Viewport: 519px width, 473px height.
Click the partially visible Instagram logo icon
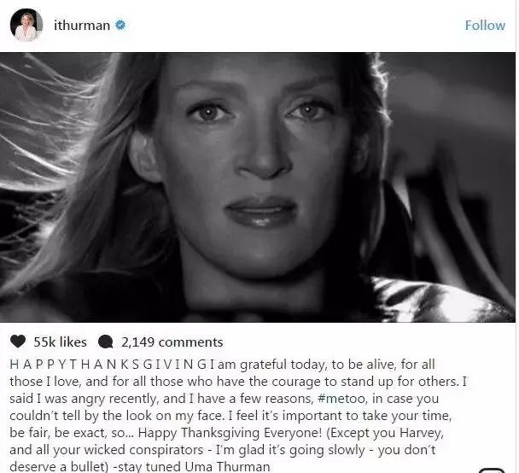pyautogui.click(x=492, y=470)
